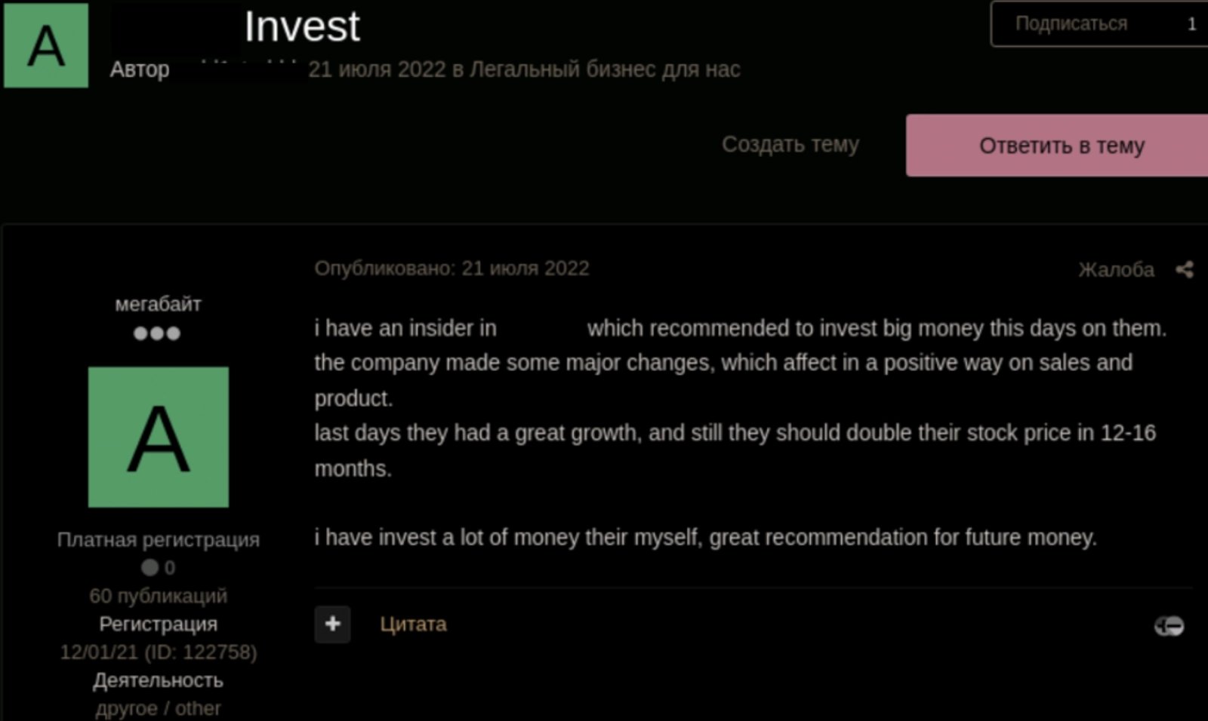1208x721 pixels.
Task: Click the green avatar 'A' in the header
Action: coord(45,45)
